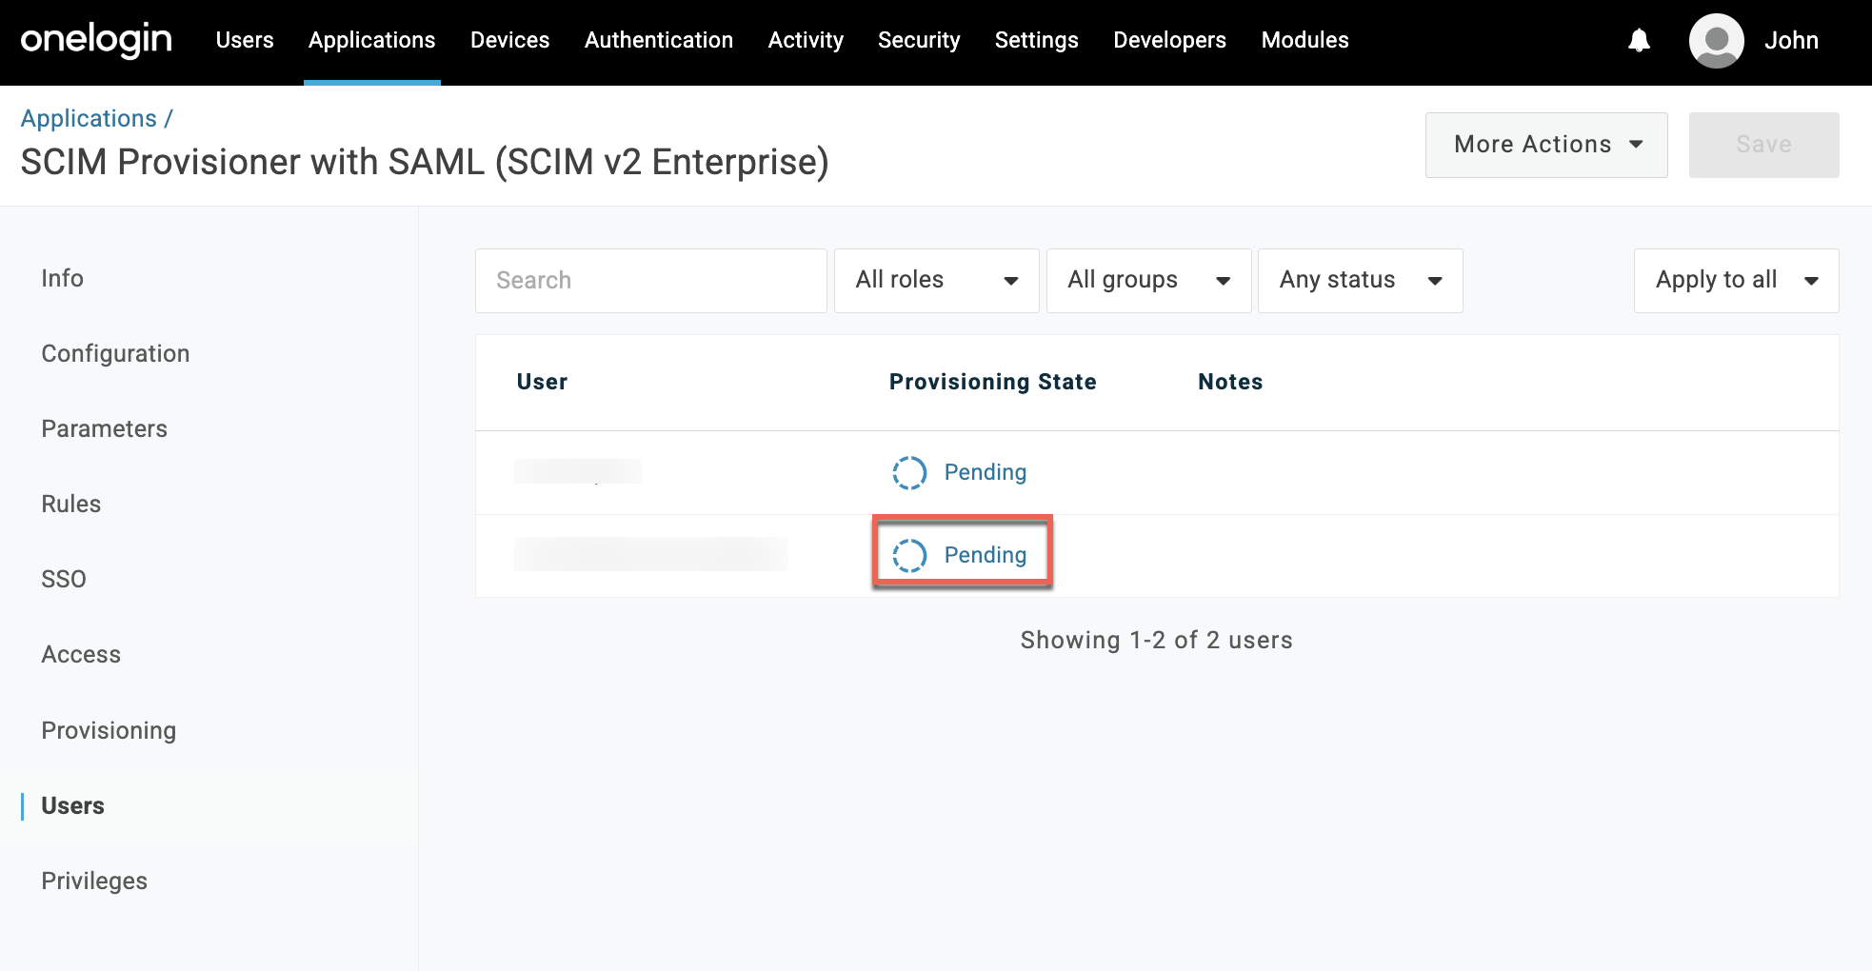This screenshot has height=971, width=1872.
Task: Open the More Actions menu
Action: (x=1545, y=145)
